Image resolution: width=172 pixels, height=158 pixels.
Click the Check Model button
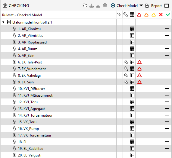[x=124, y=5]
